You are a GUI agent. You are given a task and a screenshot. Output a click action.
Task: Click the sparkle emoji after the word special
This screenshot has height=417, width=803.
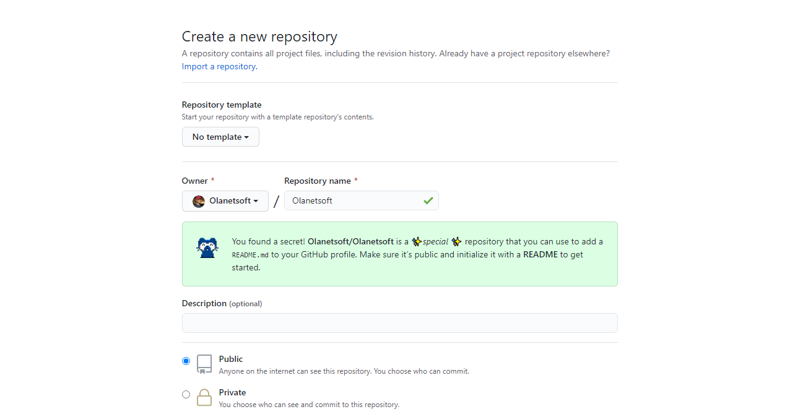pyautogui.click(x=456, y=242)
